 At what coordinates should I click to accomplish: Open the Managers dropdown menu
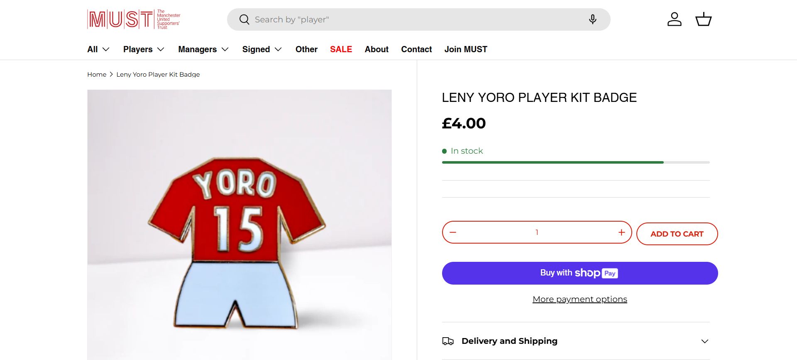tap(203, 49)
